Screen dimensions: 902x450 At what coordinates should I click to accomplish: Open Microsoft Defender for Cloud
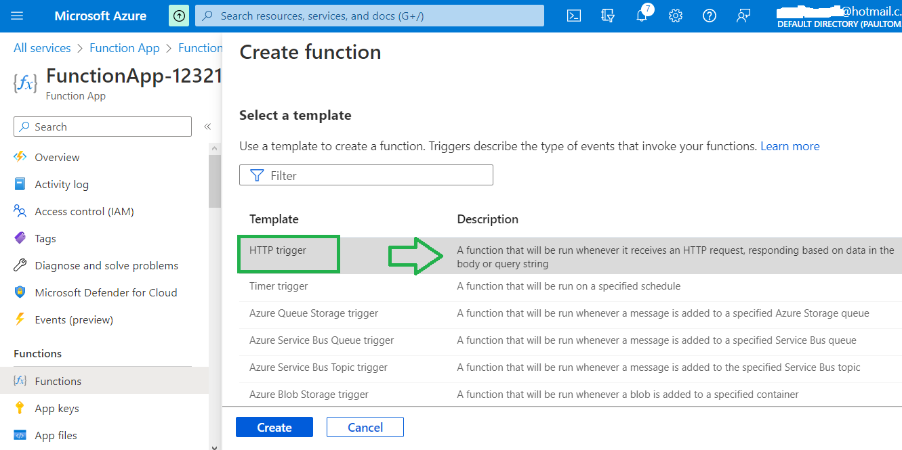point(106,292)
